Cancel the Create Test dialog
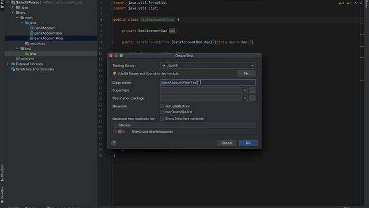The image size is (369, 208). point(227,143)
